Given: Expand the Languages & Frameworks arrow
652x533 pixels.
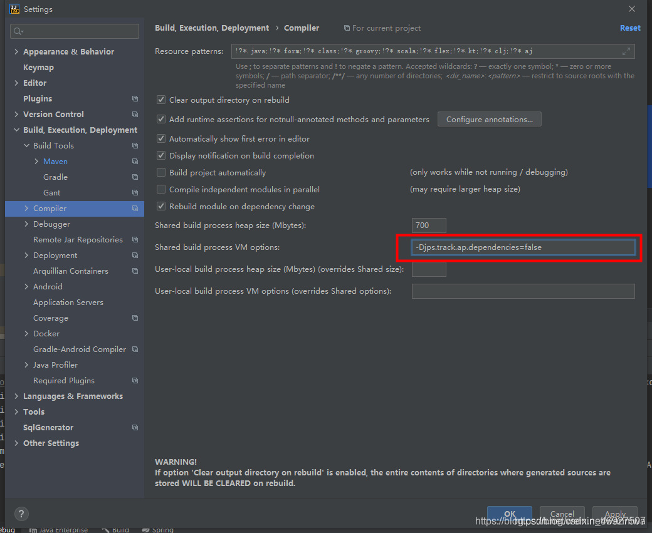Looking at the screenshot, I should pyautogui.click(x=16, y=396).
